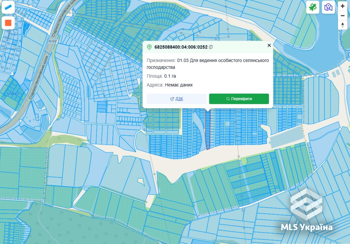
Task: Click the green Перевірити button
Action: (239, 99)
